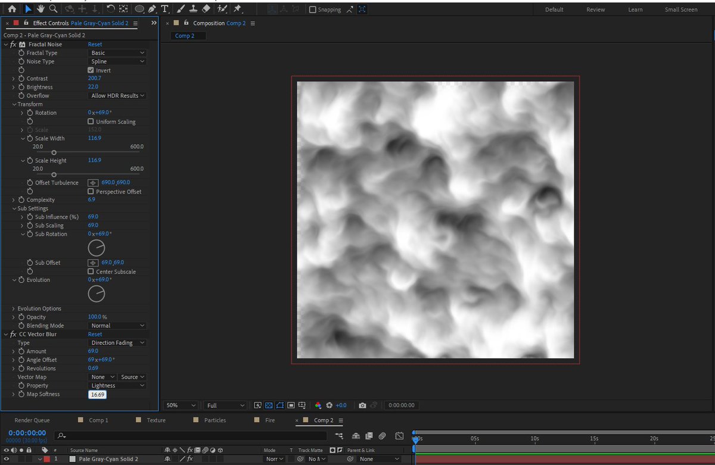This screenshot has width=715, height=465.
Task: Expand the Evolution Options group
Action: click(x=13, y=308)
